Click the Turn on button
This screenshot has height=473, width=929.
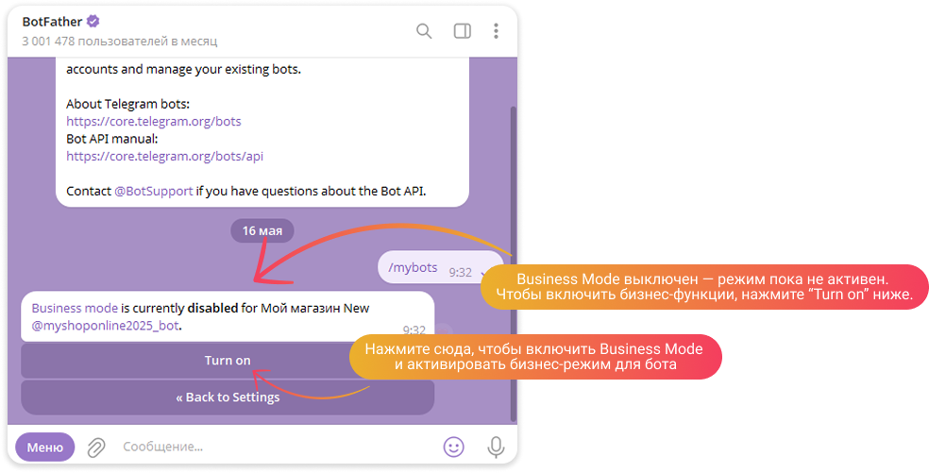point(228,361)
